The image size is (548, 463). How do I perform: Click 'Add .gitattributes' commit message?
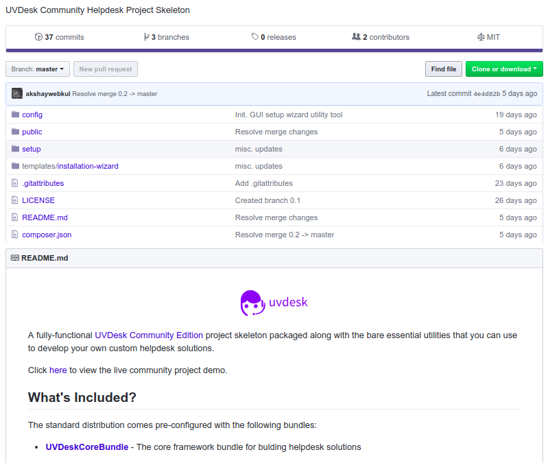(x=263, y=183)
